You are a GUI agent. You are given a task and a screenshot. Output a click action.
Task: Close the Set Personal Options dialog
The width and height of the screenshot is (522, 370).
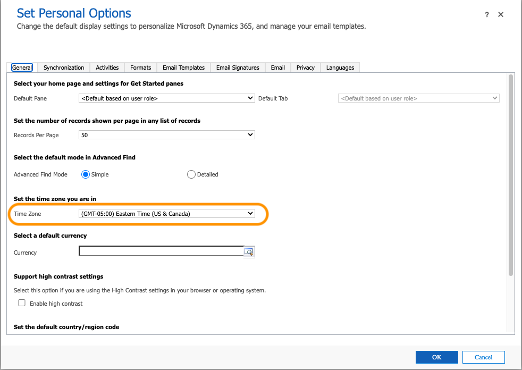(x=501, y=15)
